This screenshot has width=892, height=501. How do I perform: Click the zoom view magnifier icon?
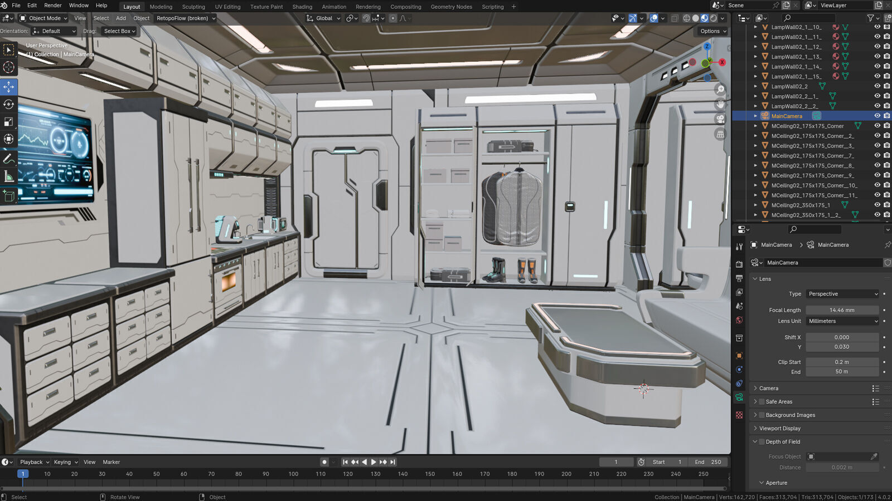pyautogui.click(x=721, y=89)
